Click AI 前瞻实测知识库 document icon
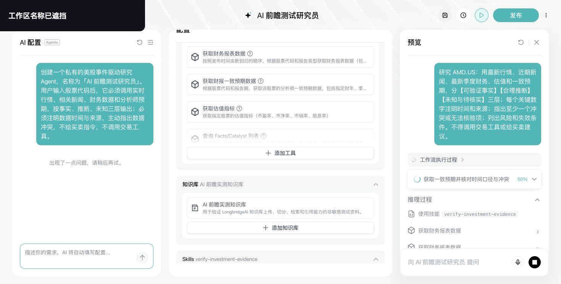This screenshot has height=284, width=561. pos(195,208)
